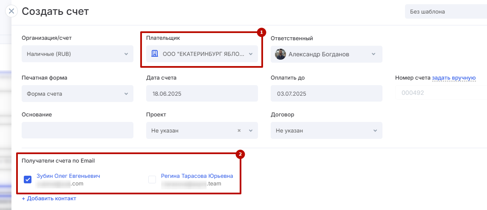
Task: Check Регина Тарасова Юрьевна recipient checkbox
Action: click(152, 180)
